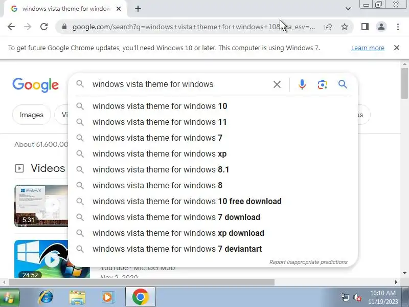
Task: Share this page via the share icon
Action: click(328, 27)
